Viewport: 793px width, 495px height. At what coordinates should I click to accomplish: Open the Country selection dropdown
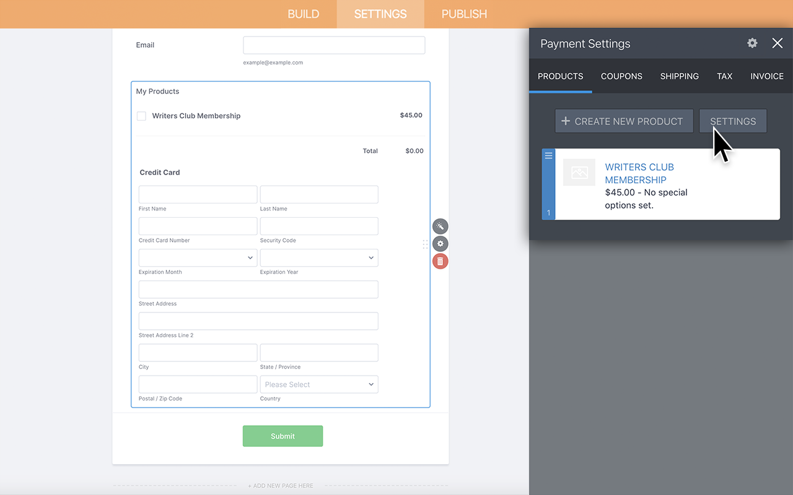(x=318, y=384)
